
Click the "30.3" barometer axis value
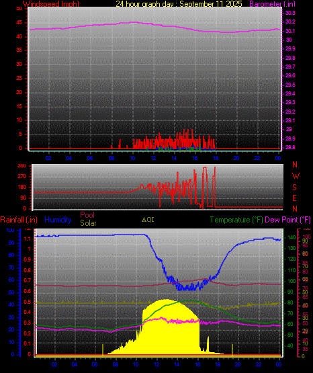pyautogui.click(x=290, y=13)
